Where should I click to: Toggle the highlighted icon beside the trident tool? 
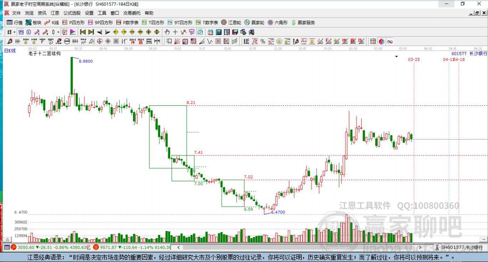200,32
